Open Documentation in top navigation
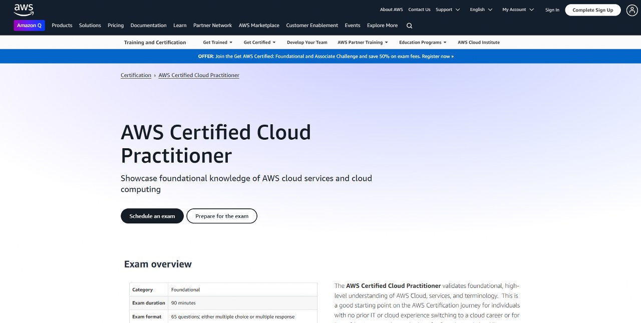The width and height of the screenshot is (641, 323). click(148, 26)
